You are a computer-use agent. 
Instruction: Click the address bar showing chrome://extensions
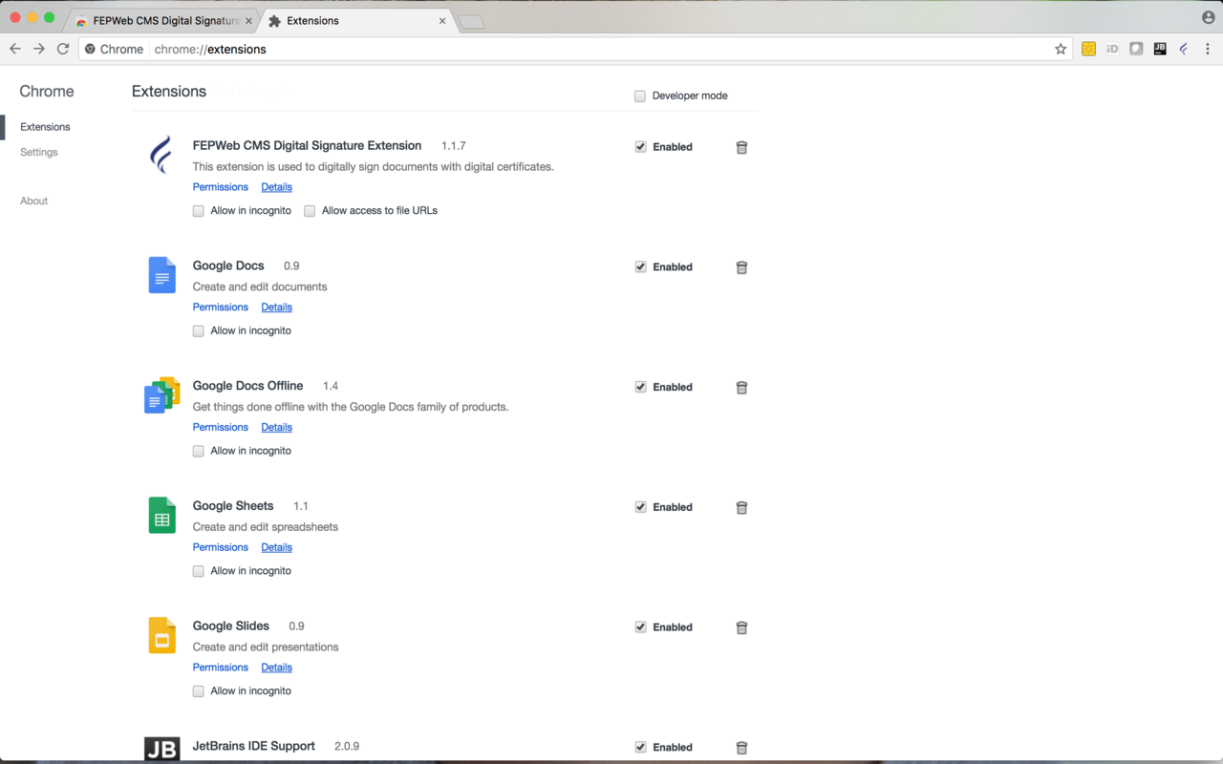click(575, 49)
